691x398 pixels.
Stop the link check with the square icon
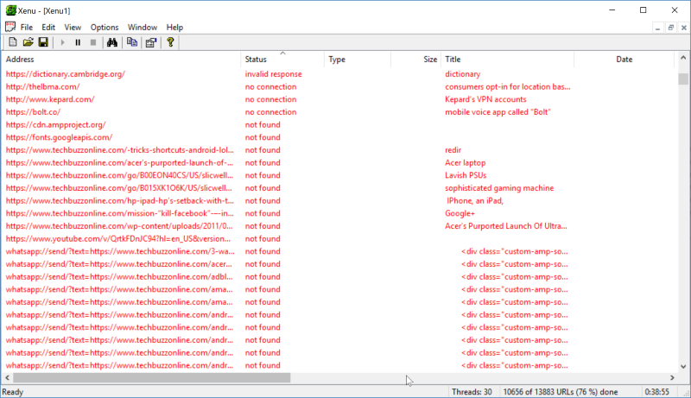(x=93, y=42)
